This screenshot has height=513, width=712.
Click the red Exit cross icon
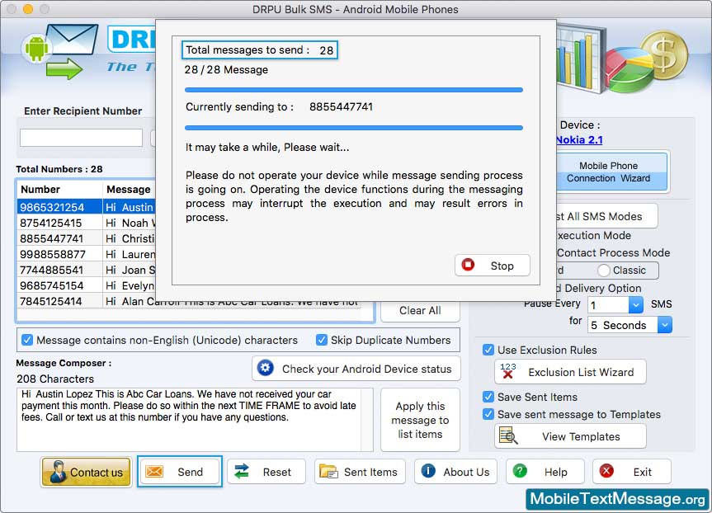coord(606,471)
